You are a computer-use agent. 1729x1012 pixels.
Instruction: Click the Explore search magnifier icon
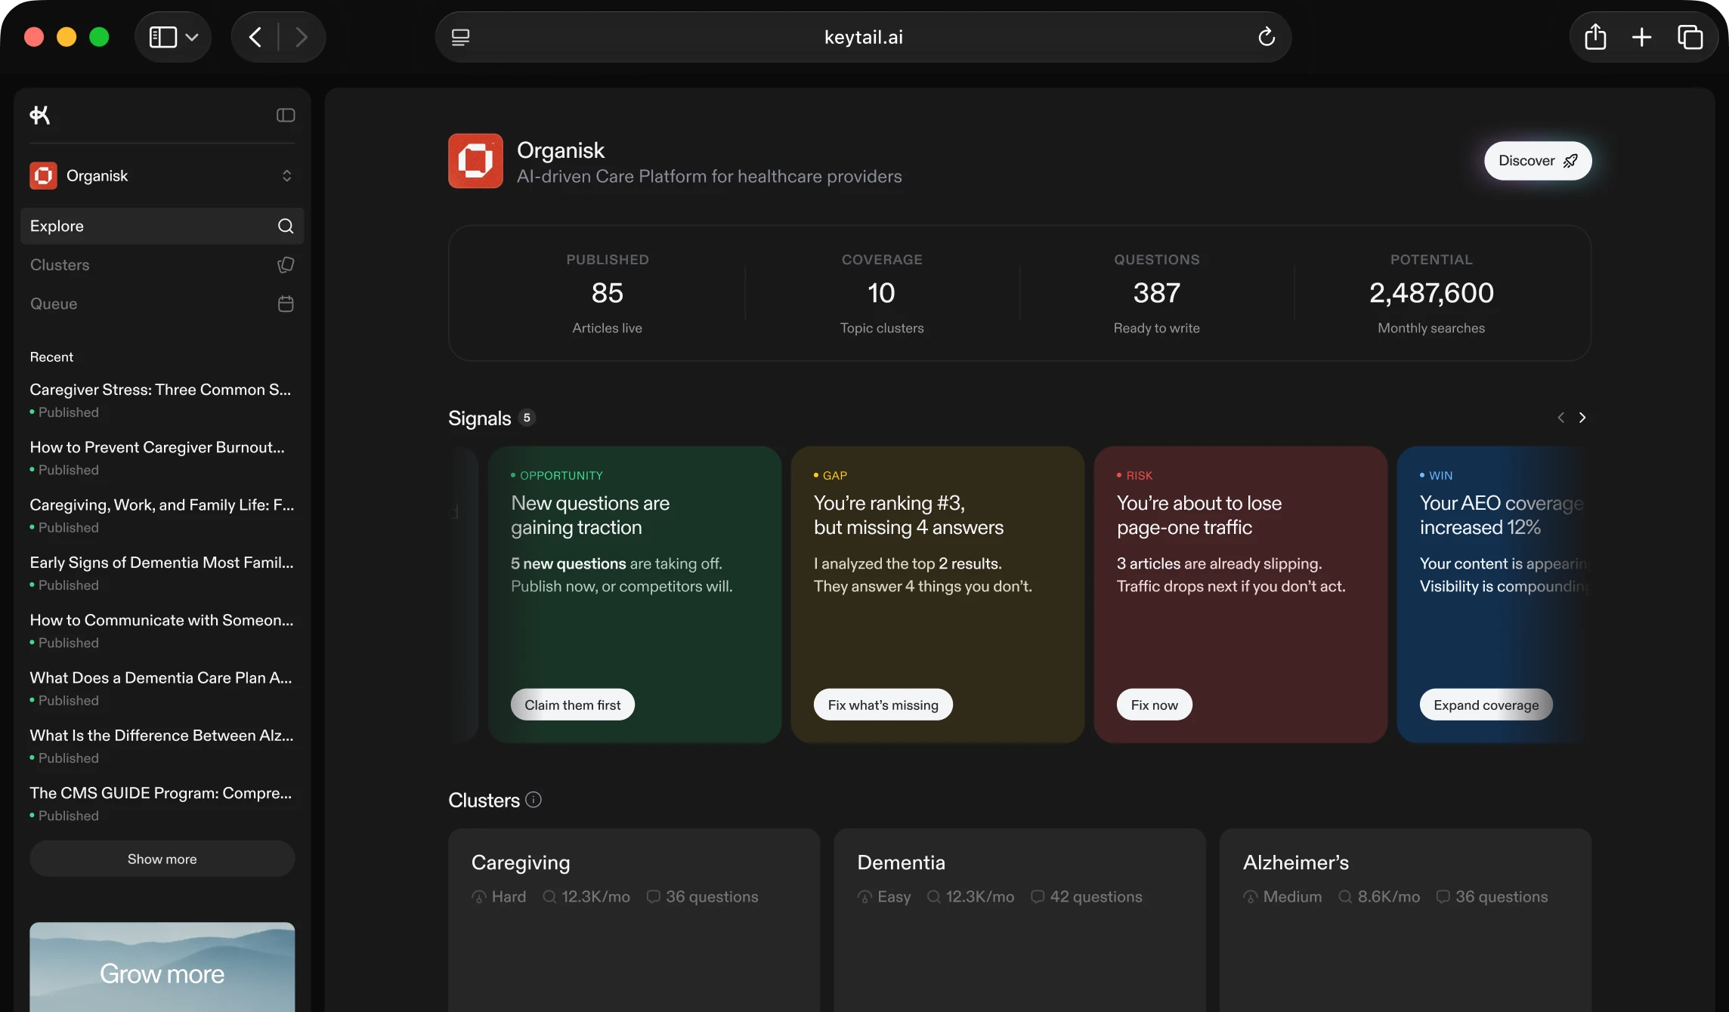[x=286, y=226]
